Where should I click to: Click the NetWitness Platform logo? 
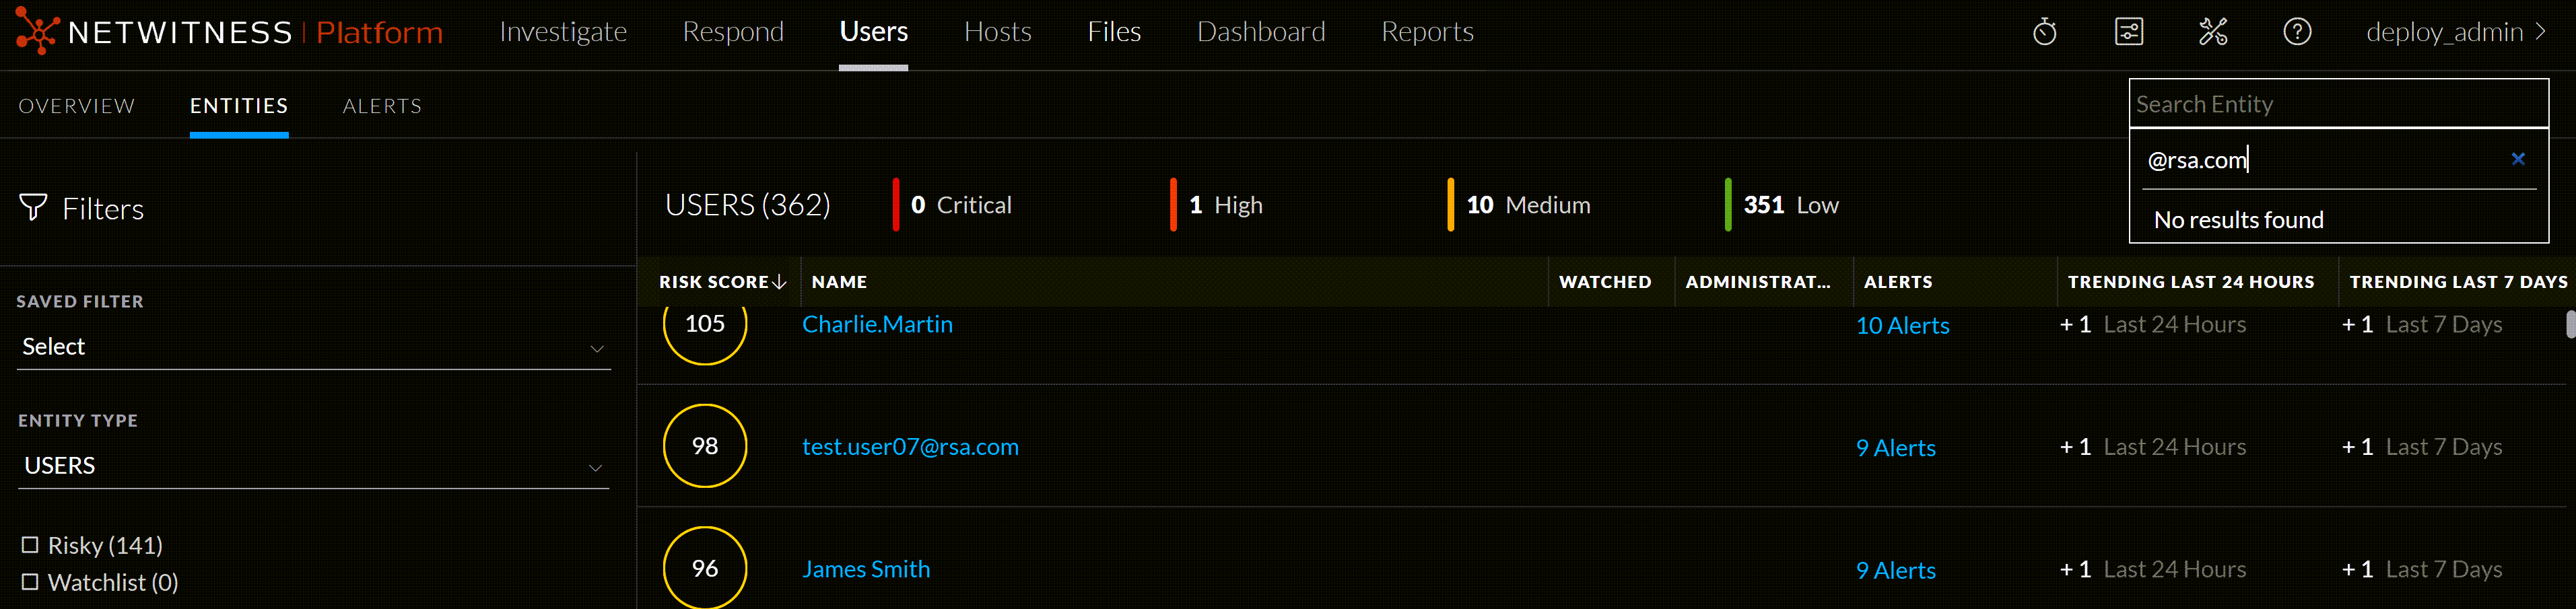pyautogui.click(x=229, y=32)
